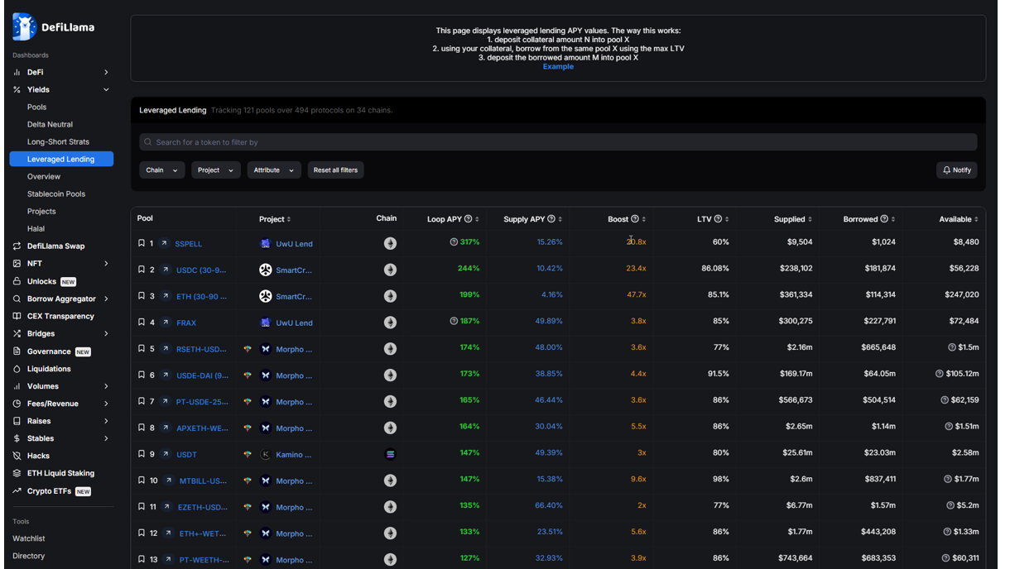Open the Example link in the description

coord(558,66)
